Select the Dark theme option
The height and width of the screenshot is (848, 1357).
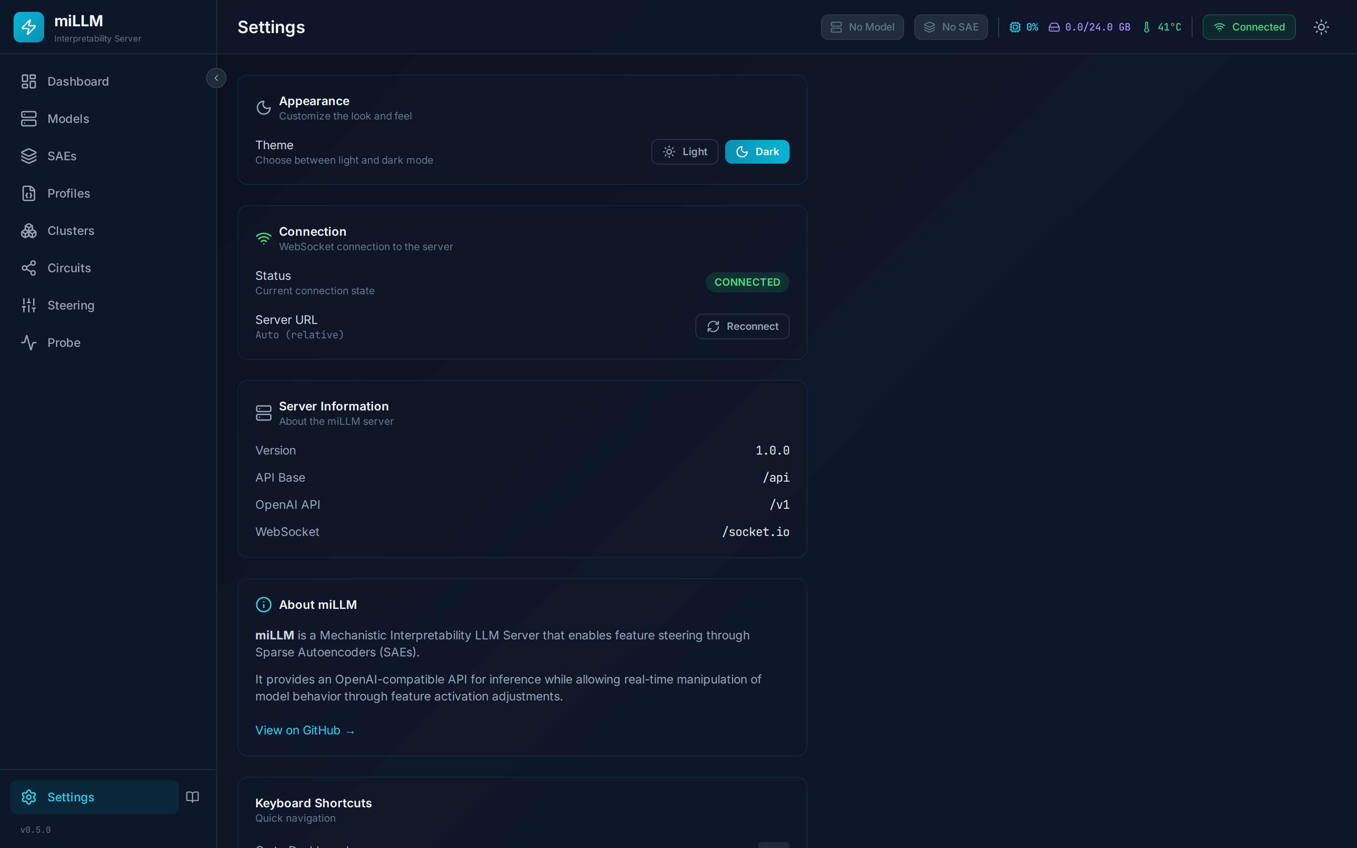pos(757,151)
